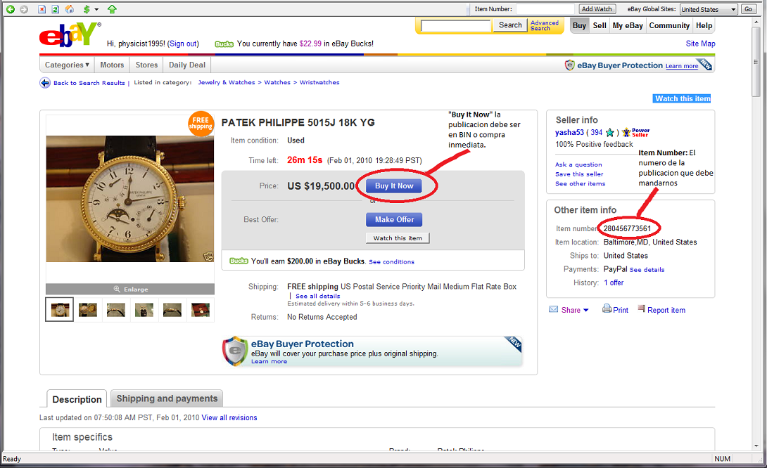Click the FREE shipping orange badge
This screenshot has width=767, height=468.
tap(201, 123)
